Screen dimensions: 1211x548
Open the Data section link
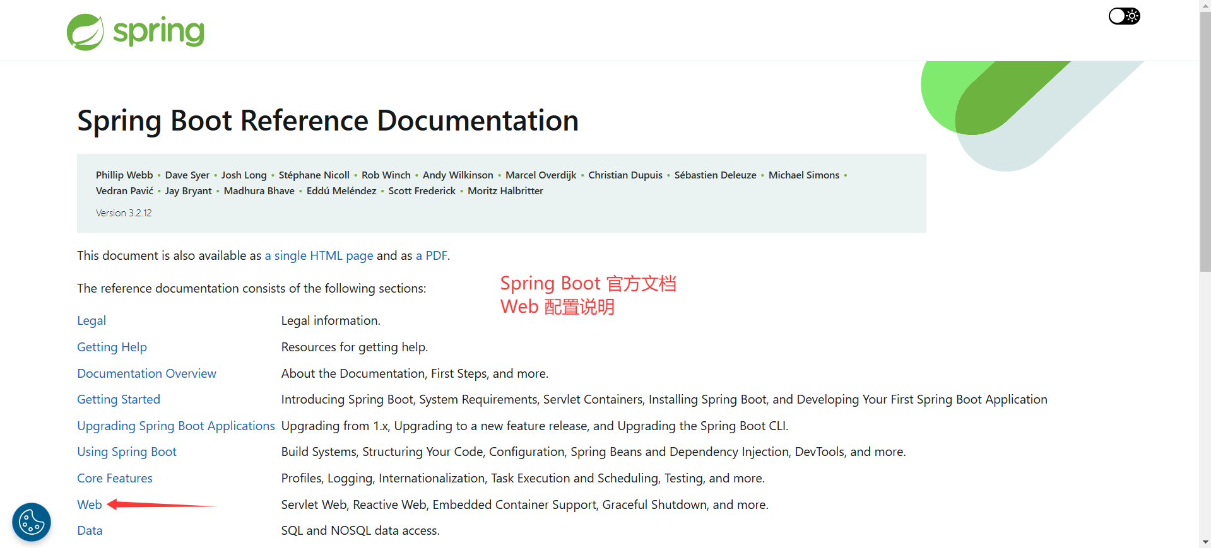pyautogui.click(x=90, y=530)
